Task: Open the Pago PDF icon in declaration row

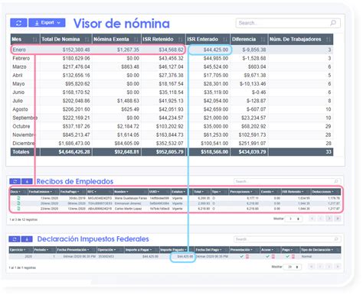Action: click(x=293, y=257)
